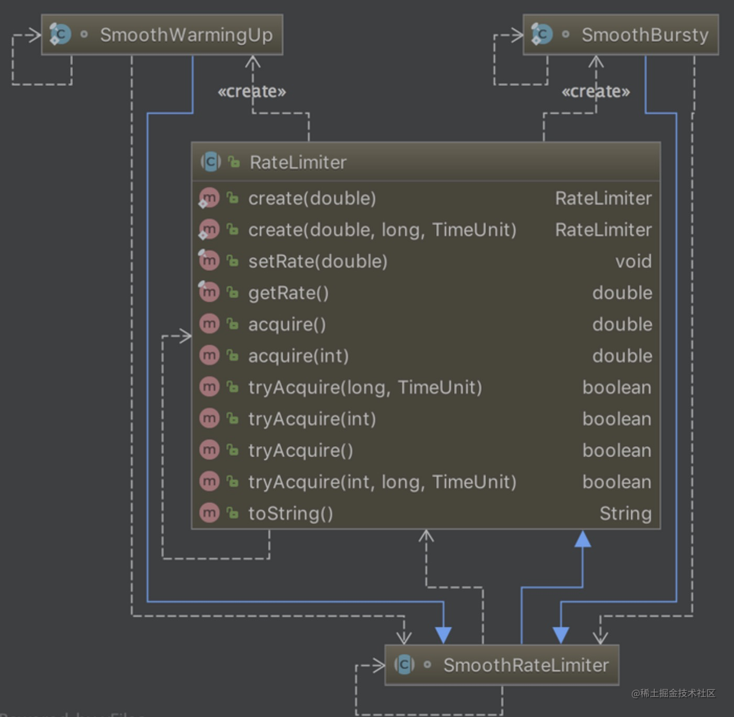Click the method icon next to tryAcquire()
734x717 pixels.
tap(209, 450)
